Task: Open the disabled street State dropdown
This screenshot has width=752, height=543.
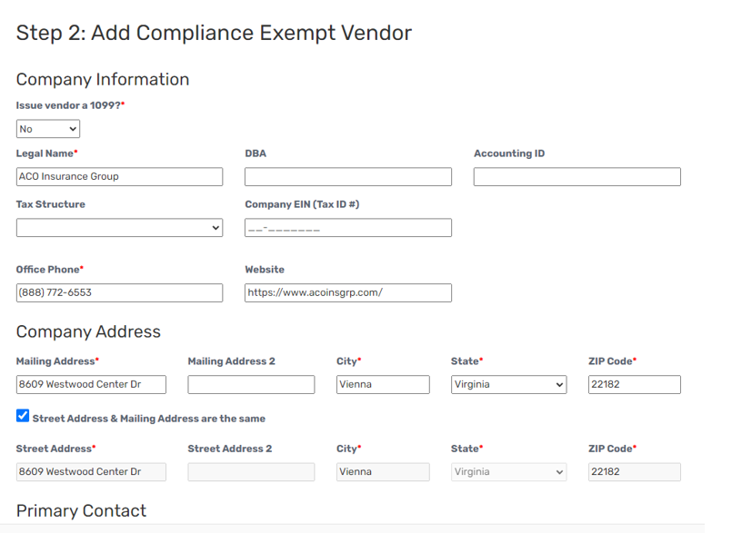Action: [509, 471]
